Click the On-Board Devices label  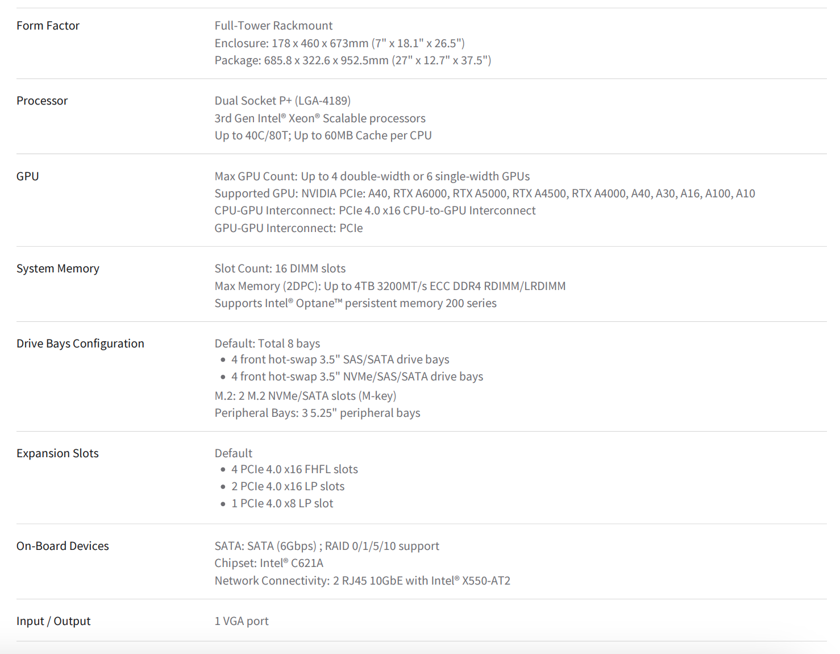(63, 546)
